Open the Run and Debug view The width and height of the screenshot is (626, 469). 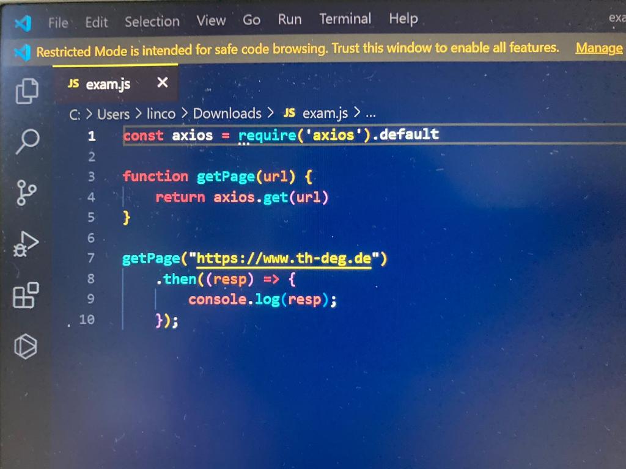26,243
